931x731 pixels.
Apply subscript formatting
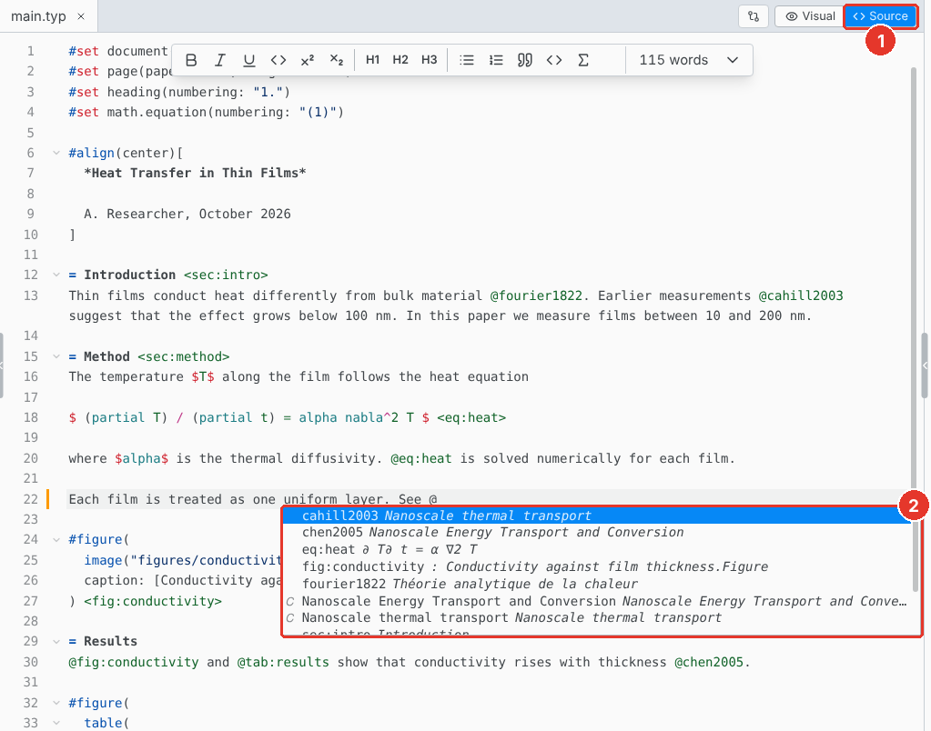(x=337, y=60)
